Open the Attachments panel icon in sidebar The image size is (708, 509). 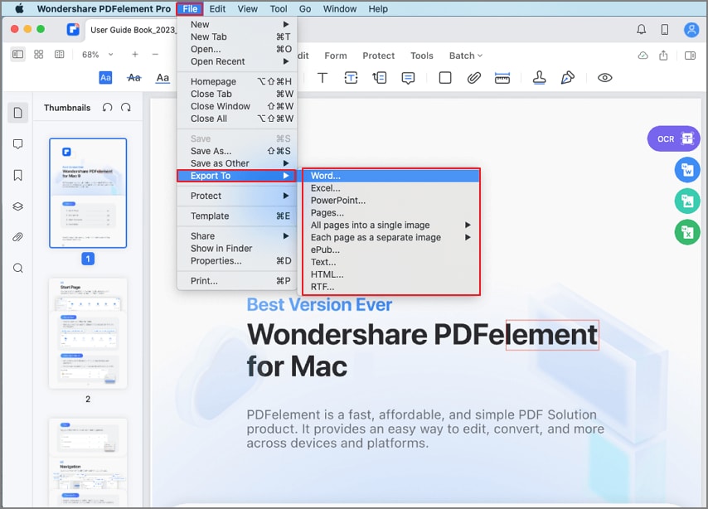(x=18, y=237)
